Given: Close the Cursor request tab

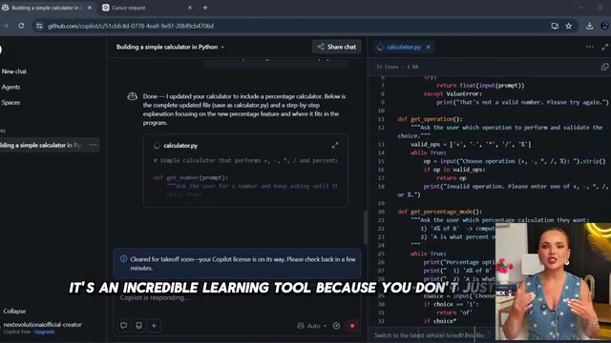Looking at the screenshot, I should pyautogui.click(x=190, y=8).
